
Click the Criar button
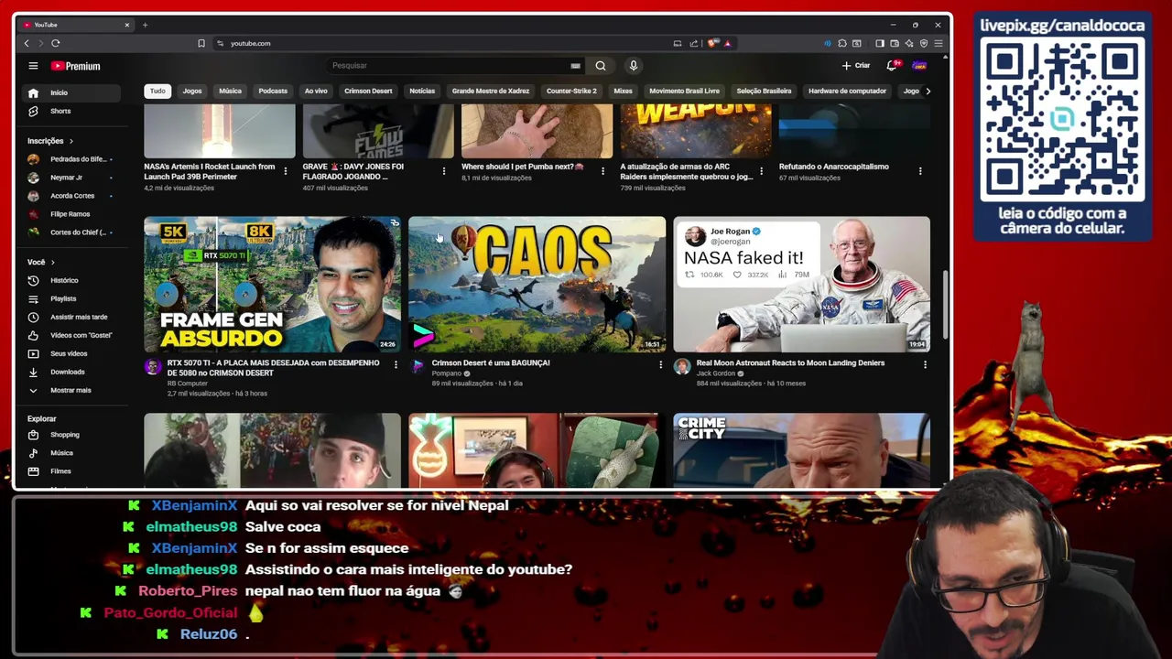[856, 66]
